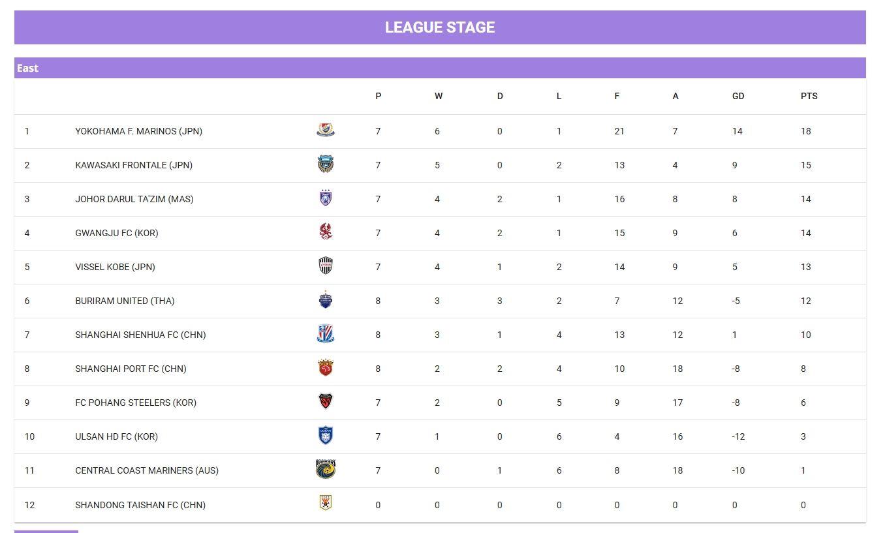The width and height of the screenshot is (885, 533).
Task: Click the Buriram United club crest
Action: 326,300
